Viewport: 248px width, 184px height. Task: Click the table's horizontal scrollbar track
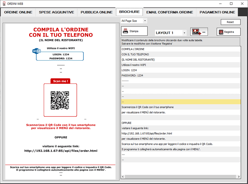tap(181, 177)
